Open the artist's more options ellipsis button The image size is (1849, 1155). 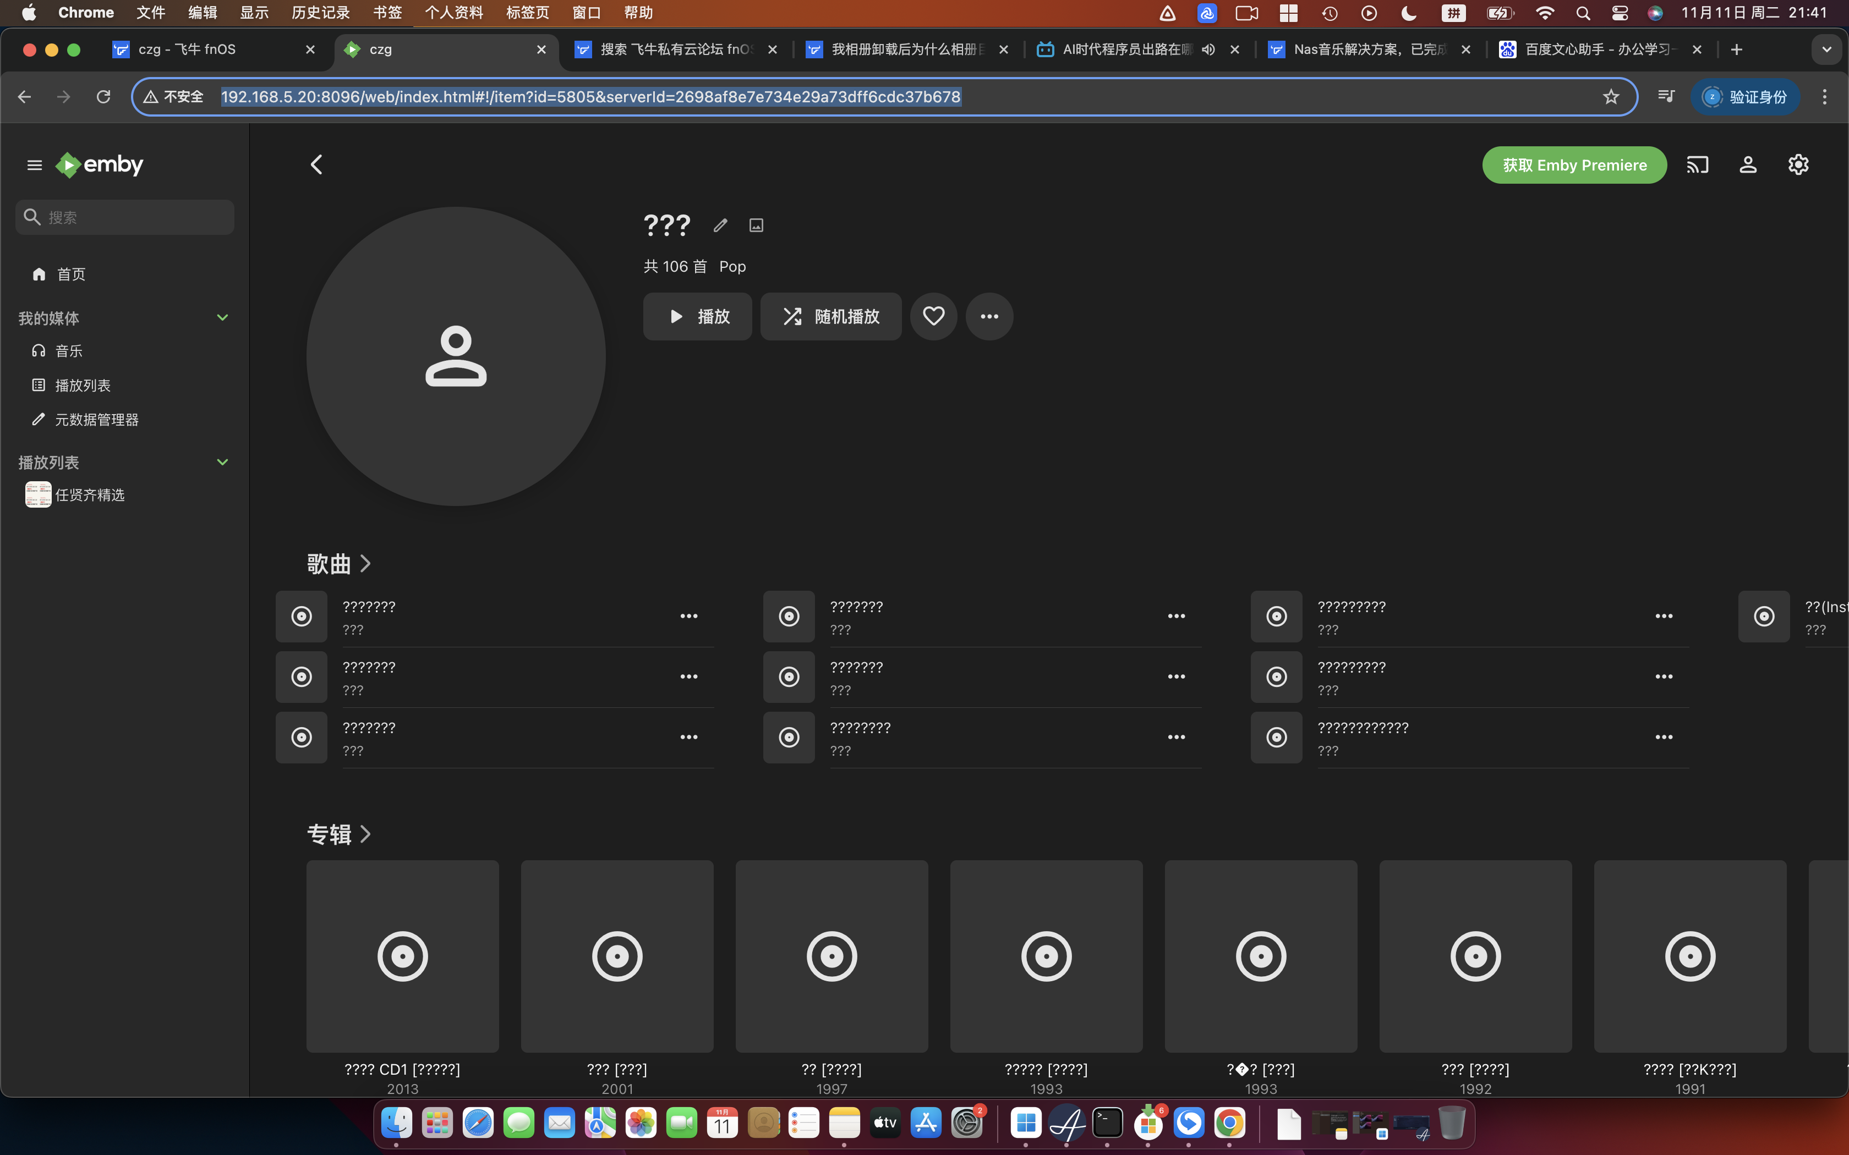point(989,316)
